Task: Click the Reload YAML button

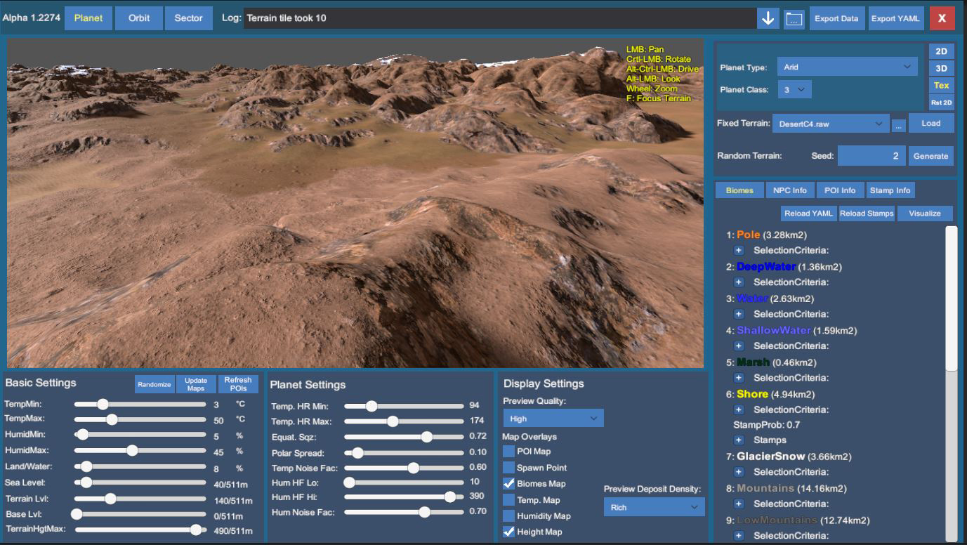Action: tap(809, 214)
